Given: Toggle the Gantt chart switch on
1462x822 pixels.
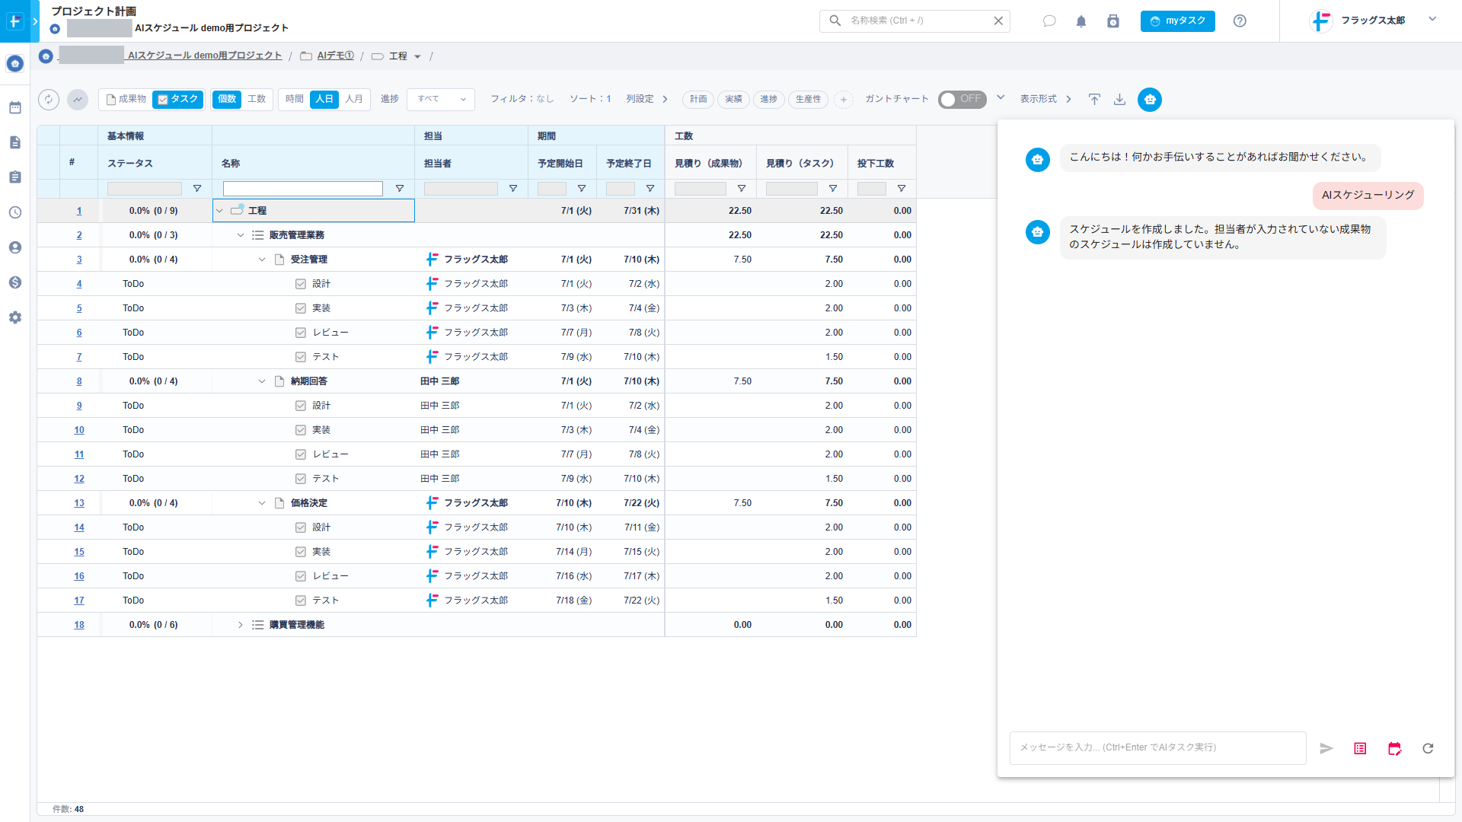Looking at the screenshot, I should (x=962, y=100).
